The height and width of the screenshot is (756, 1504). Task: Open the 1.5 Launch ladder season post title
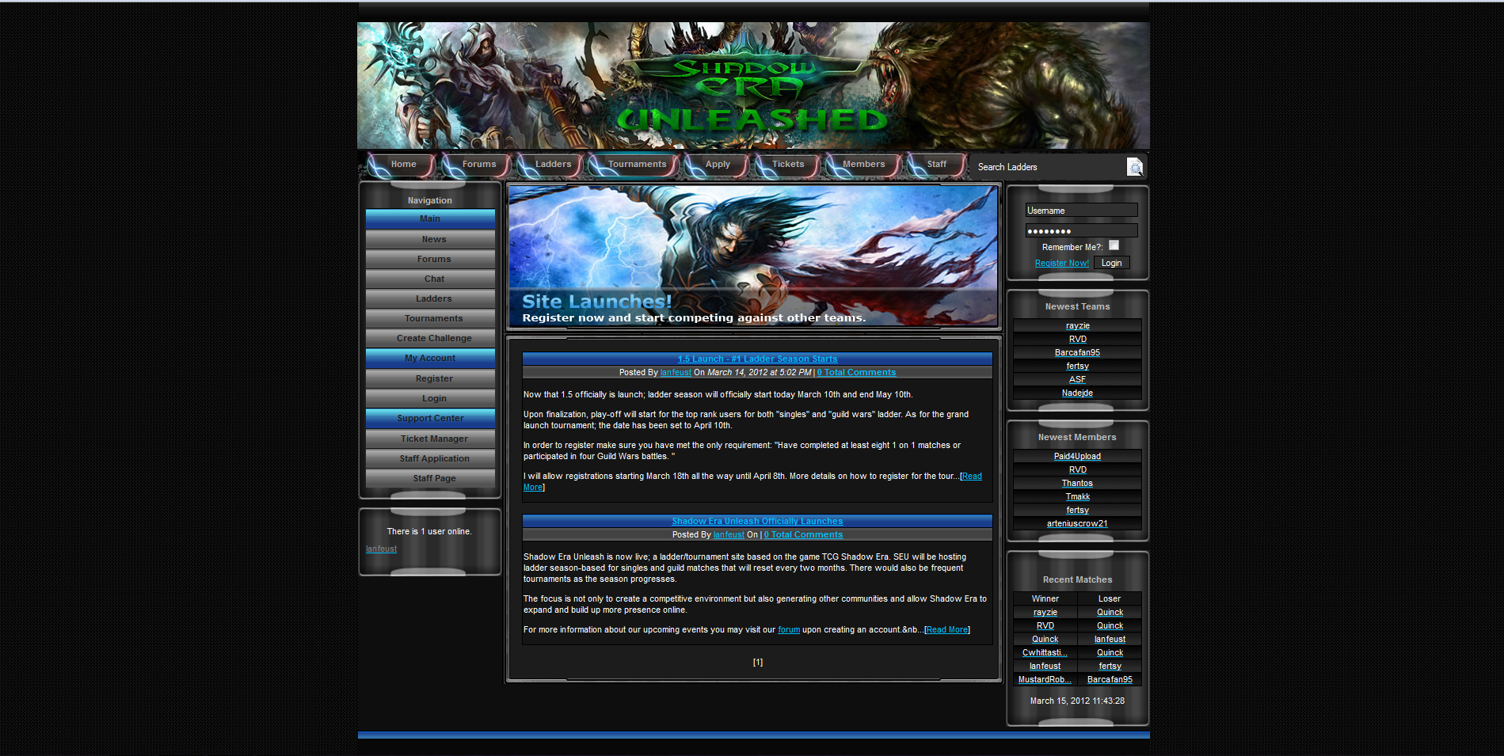[x=757, y=359]
